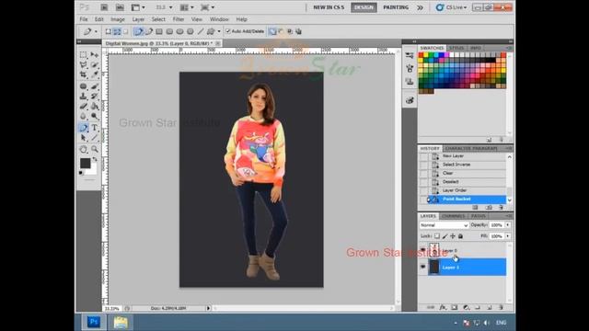This screenshot has width=589, height=331.
Task: Choose Rectangle shape in options bar
Action: (x=159, y=31)
